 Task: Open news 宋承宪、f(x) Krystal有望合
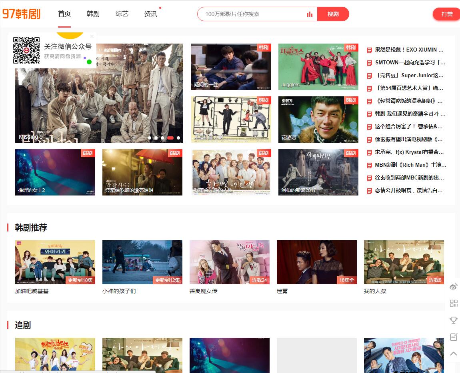(409, 152)
